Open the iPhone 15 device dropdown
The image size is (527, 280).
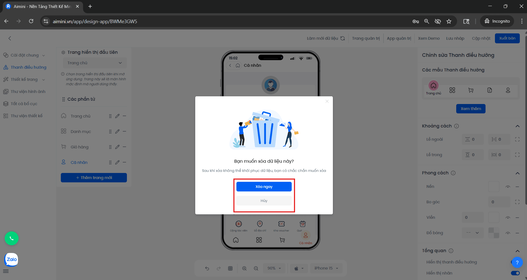pyautogui.click(x=326, y=268)
